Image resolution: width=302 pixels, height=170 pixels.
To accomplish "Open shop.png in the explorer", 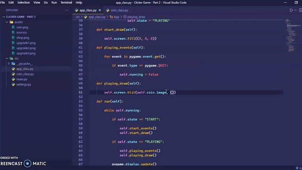I will pyautogui.click(x=23, y=38).
